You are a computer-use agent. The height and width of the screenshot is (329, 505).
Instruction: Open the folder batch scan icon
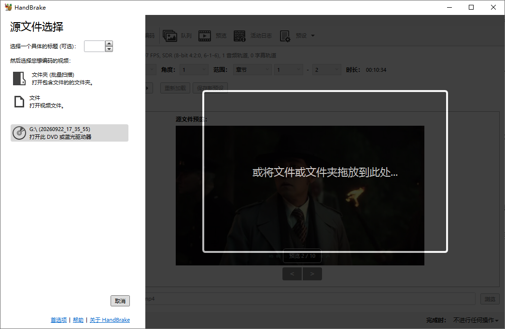pos(19,79)
